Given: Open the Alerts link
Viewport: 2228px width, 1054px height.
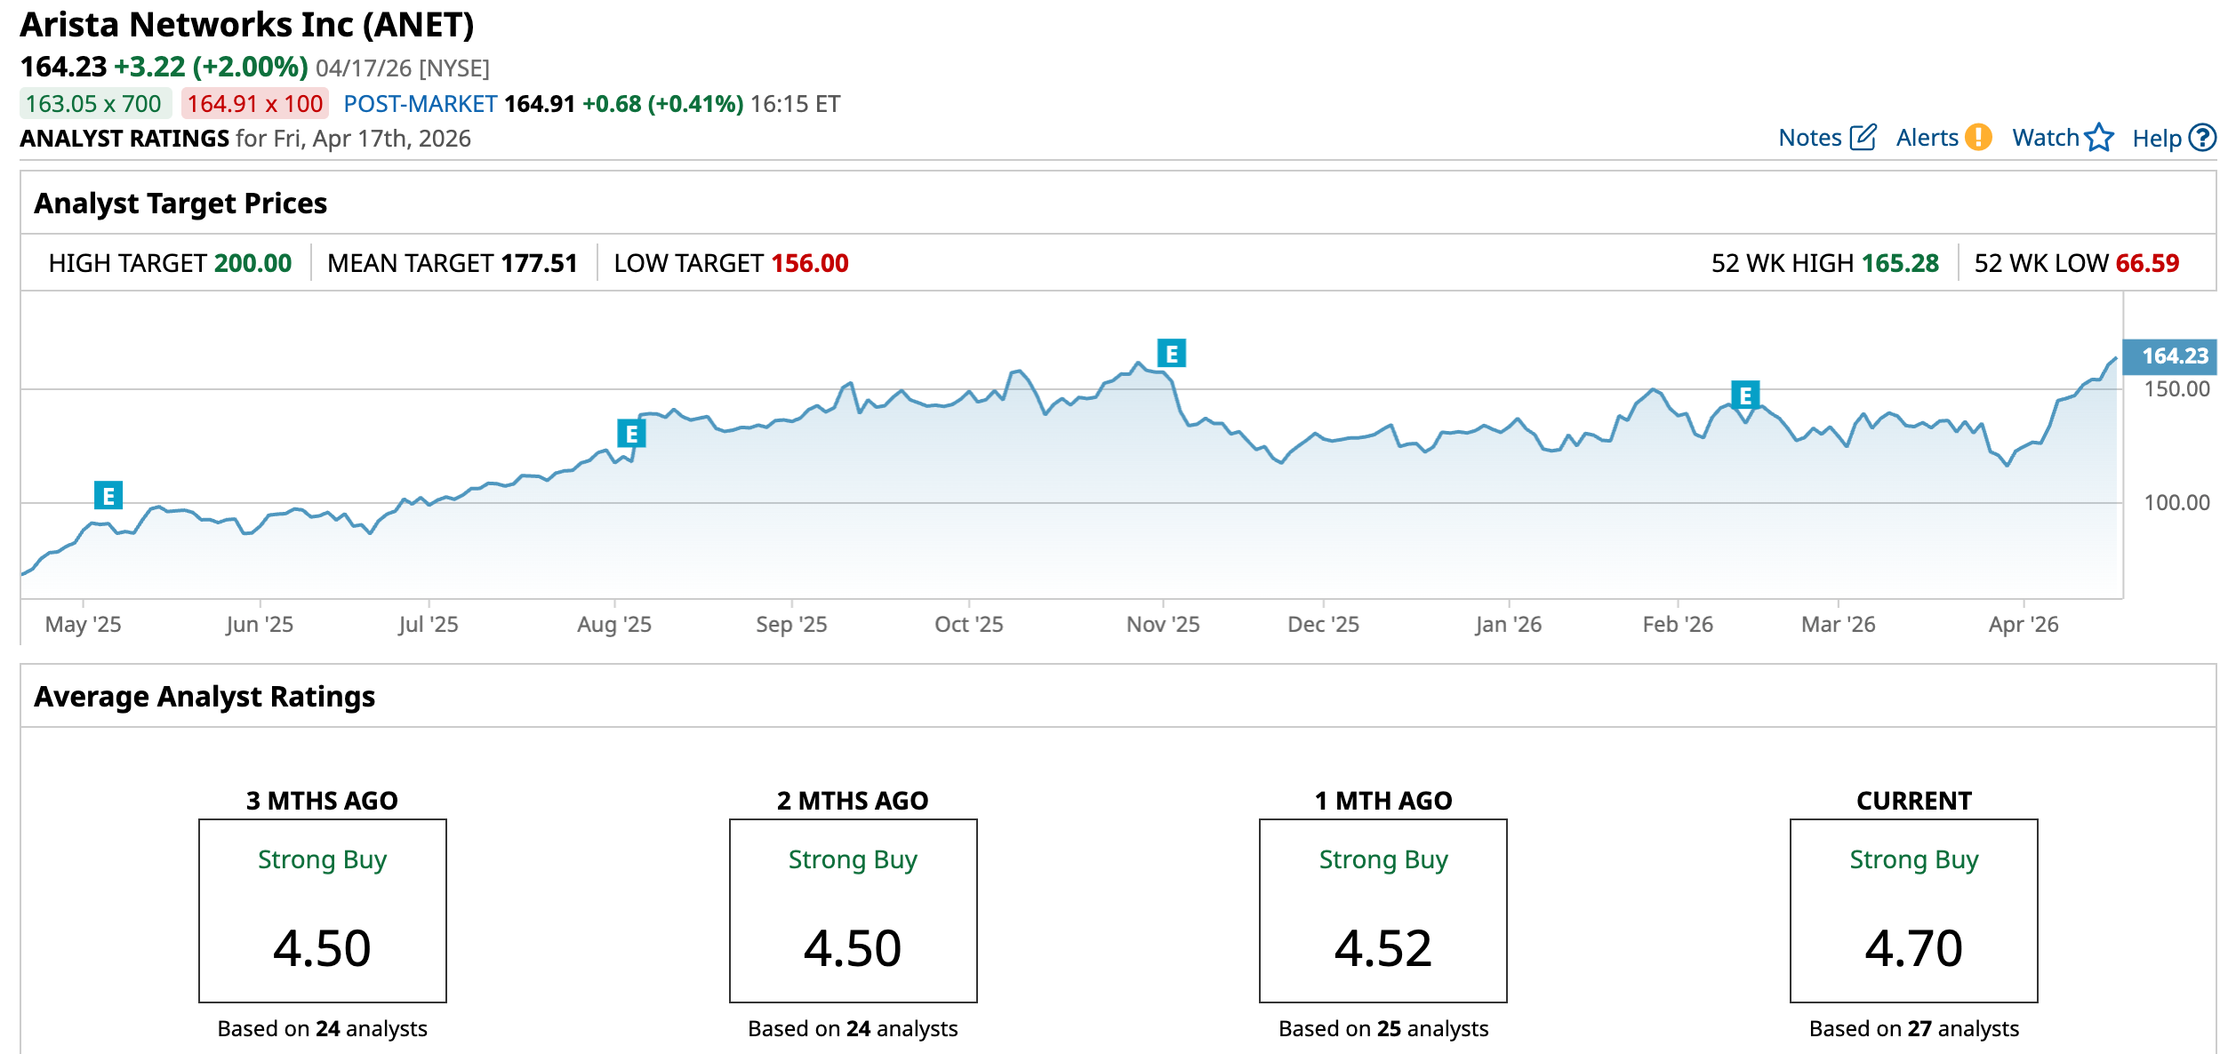Looking at the screenshot, I should [x=1927, y=138].
